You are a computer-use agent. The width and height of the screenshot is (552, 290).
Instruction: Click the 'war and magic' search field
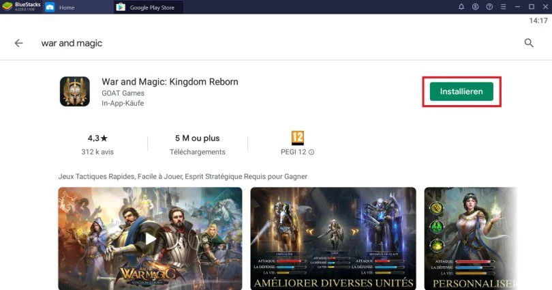point(72,43)
